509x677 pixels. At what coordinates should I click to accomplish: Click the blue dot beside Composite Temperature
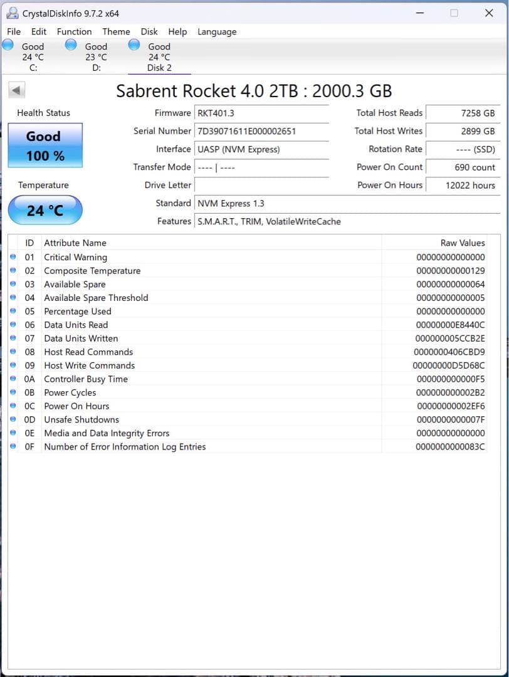[14, 271]
